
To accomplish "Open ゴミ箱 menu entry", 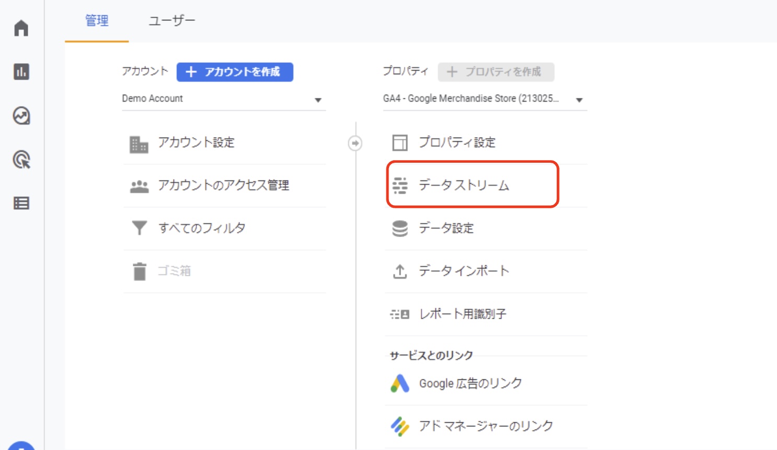I will tap(224, 272).
